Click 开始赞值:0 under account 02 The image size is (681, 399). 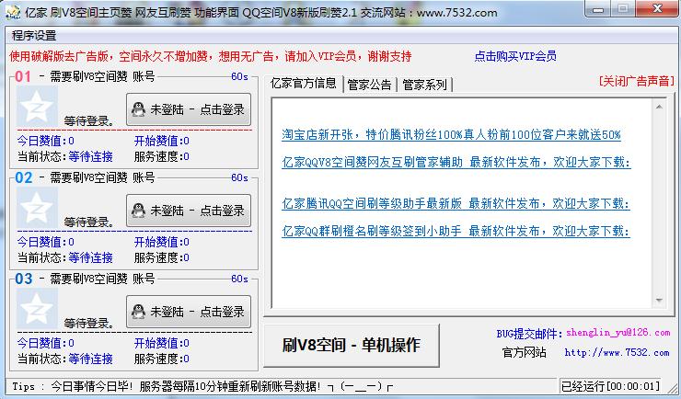162,242
